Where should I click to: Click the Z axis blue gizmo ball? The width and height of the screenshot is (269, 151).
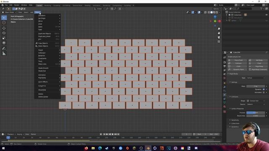pyautogui.click(x=215, y=17)
